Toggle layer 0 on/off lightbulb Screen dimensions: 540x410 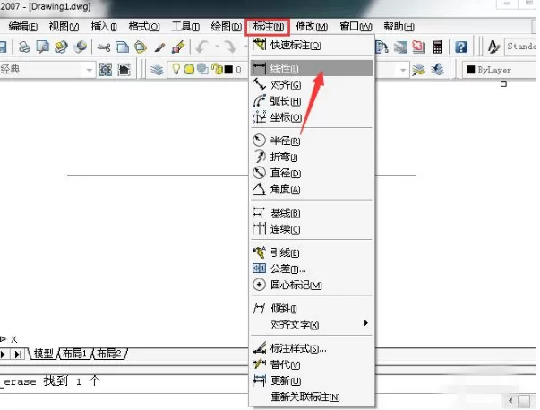coord(176,69)
